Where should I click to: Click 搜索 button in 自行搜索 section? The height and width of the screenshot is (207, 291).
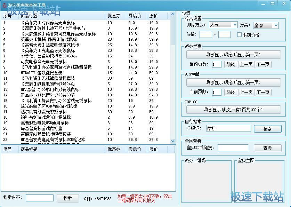[267, 129]
